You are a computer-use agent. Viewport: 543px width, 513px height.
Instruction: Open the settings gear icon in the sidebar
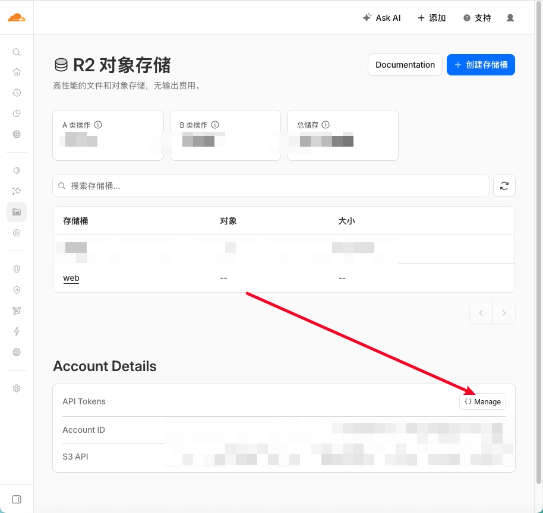point(17,388)
